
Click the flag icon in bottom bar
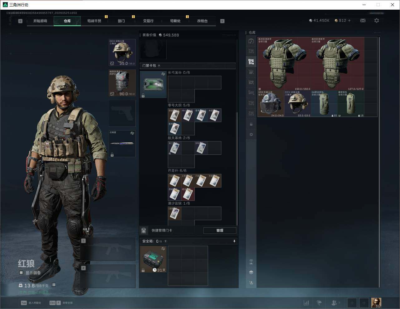319,303
